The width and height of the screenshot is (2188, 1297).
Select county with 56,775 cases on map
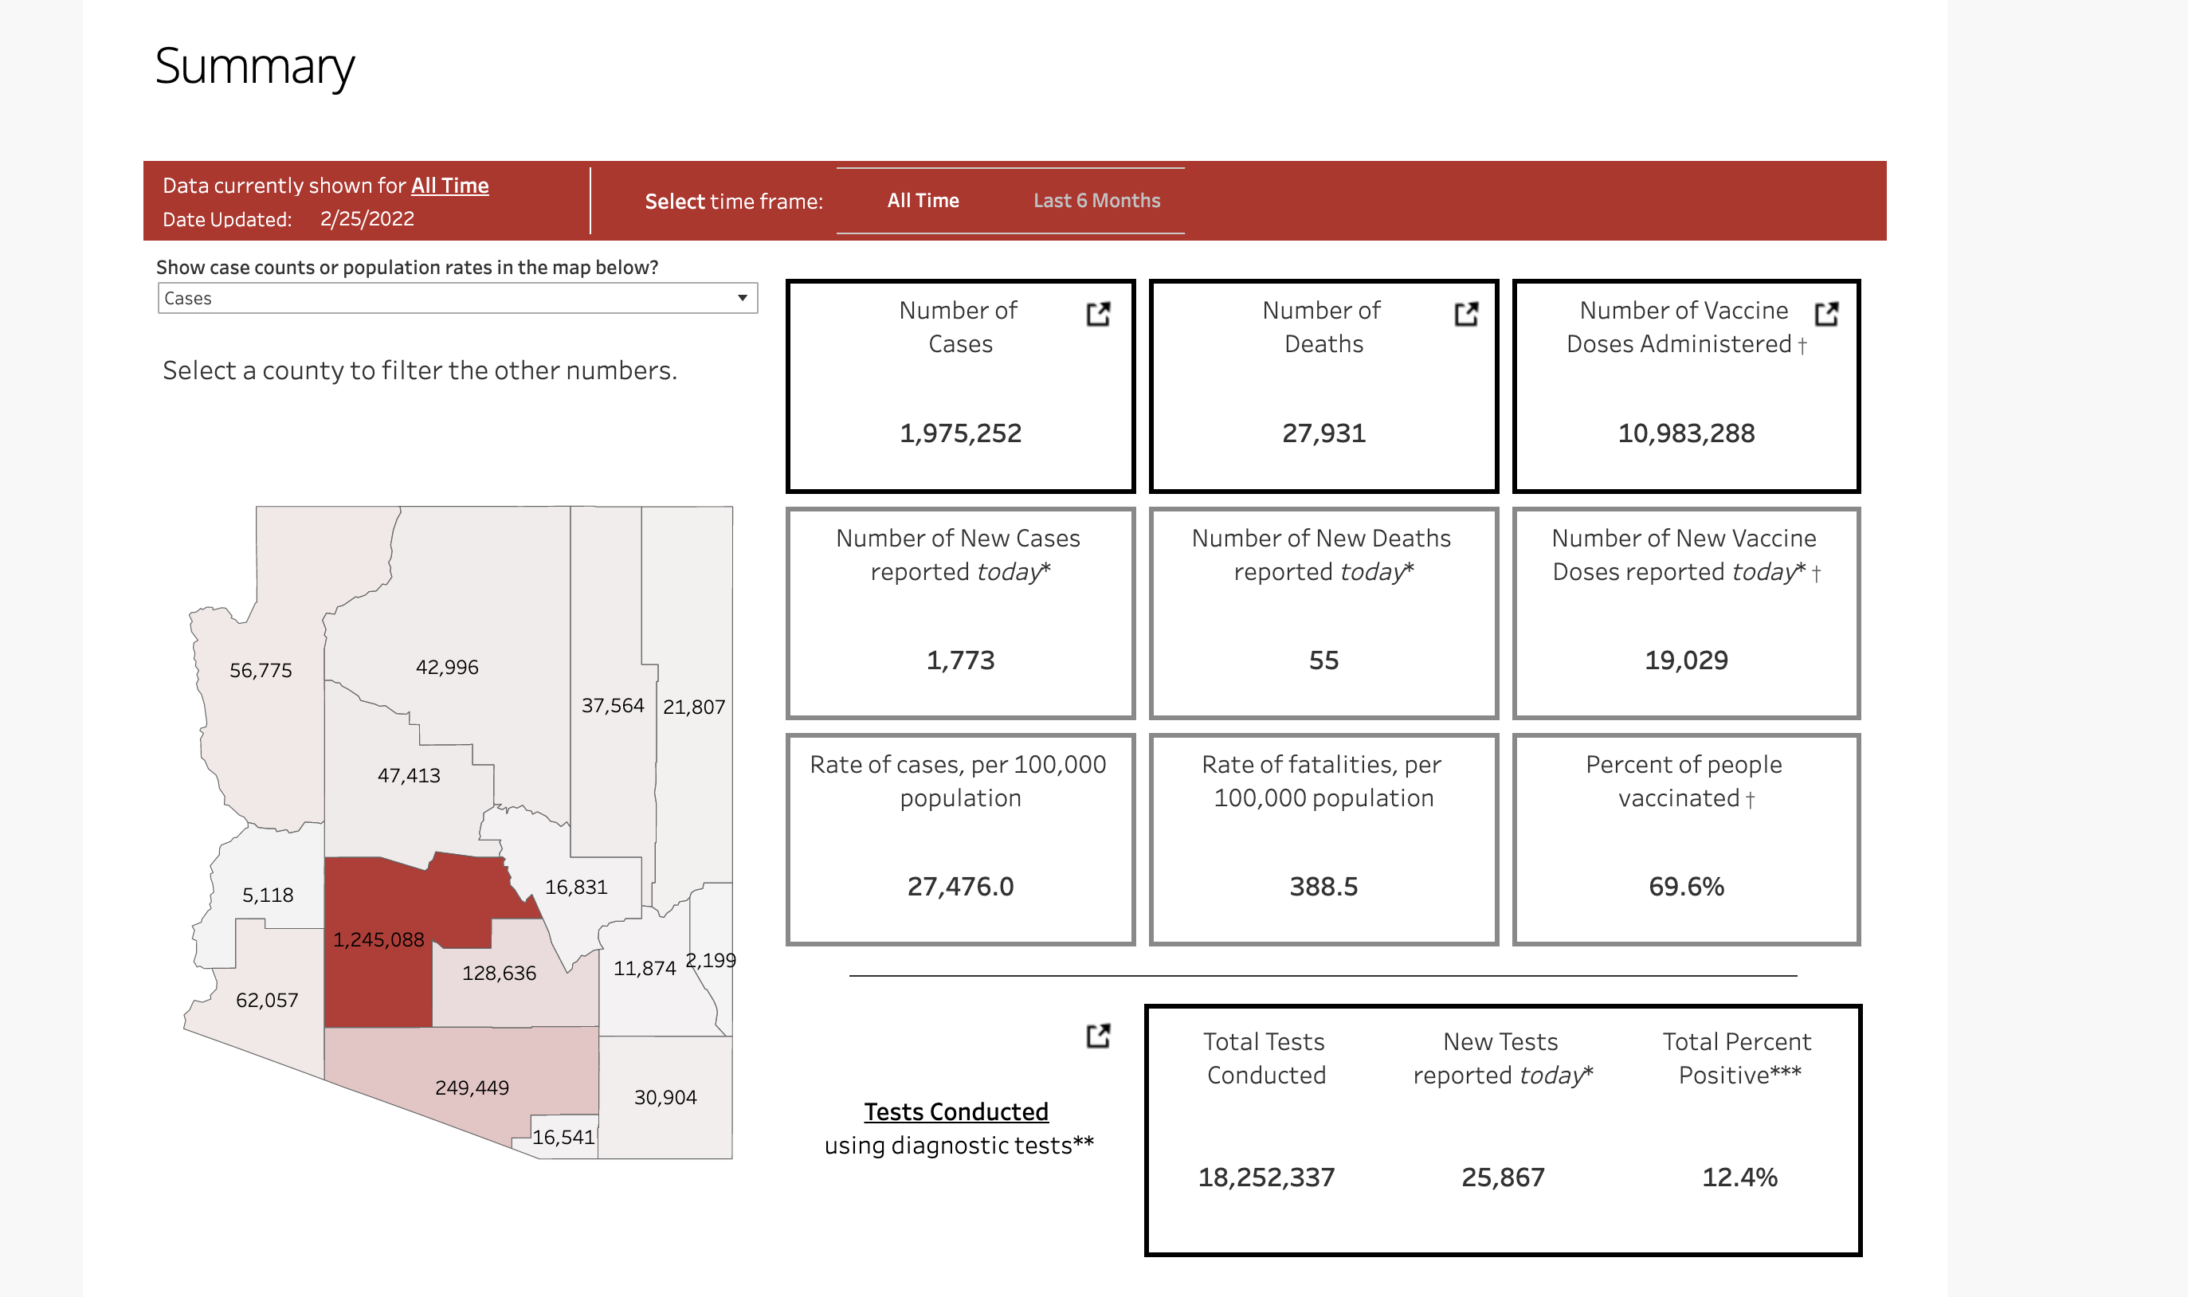click(x=261, y=670)
